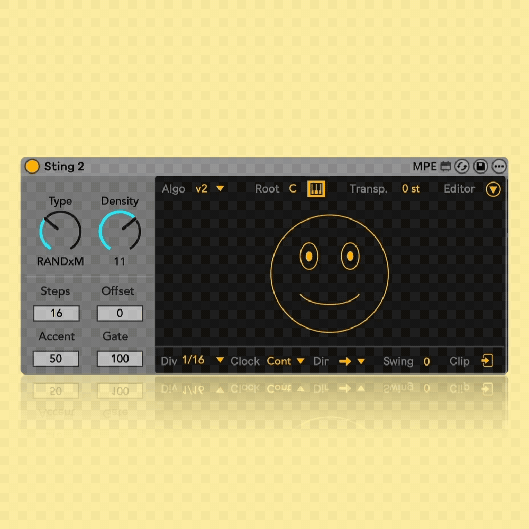
Task: Save preset using the disk icon
Action: pos(480,167)
